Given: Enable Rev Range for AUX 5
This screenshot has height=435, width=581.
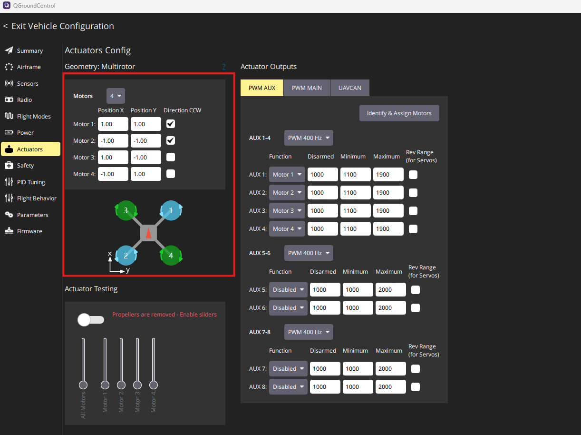Looking at the screenshot, I should pyautogui.click(x=416, y=290).
